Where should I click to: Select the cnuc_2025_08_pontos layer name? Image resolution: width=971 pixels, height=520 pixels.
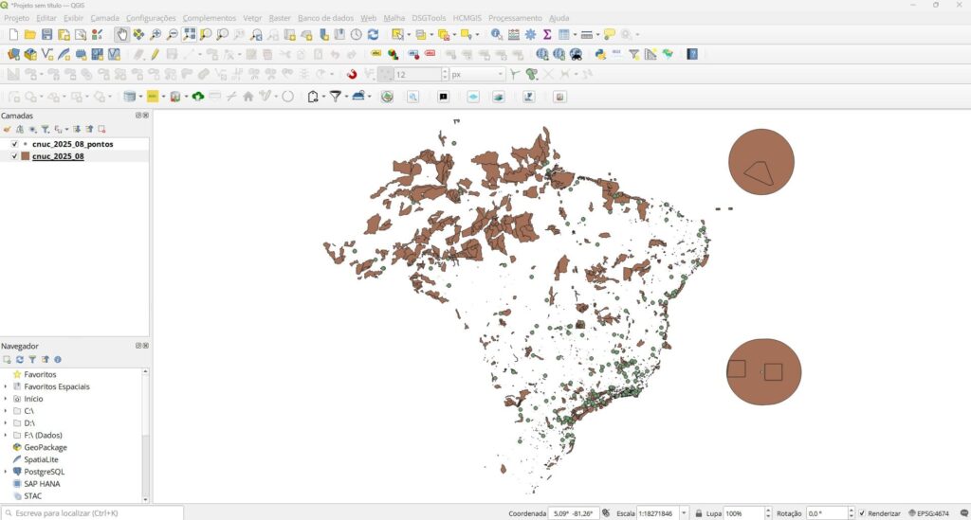tap(73, 144)
